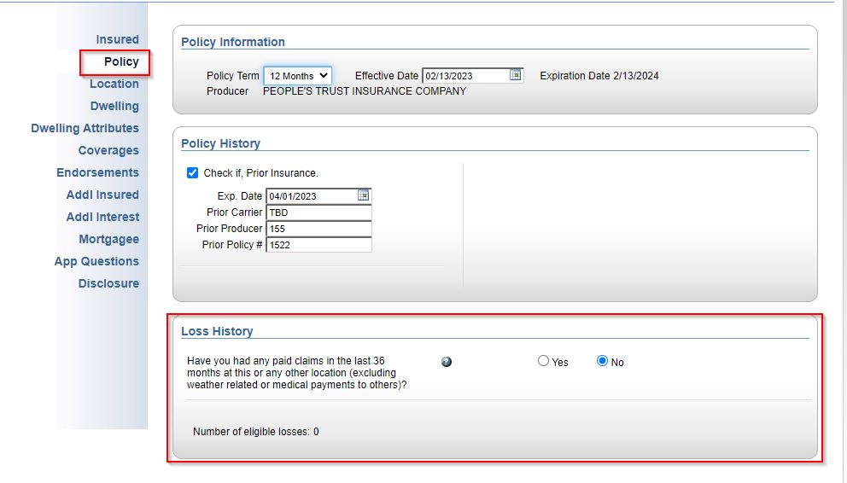Uncheck the Prior Insurance checkbox
This screenshot has height=483, width=847.
[x=193, y=173]
